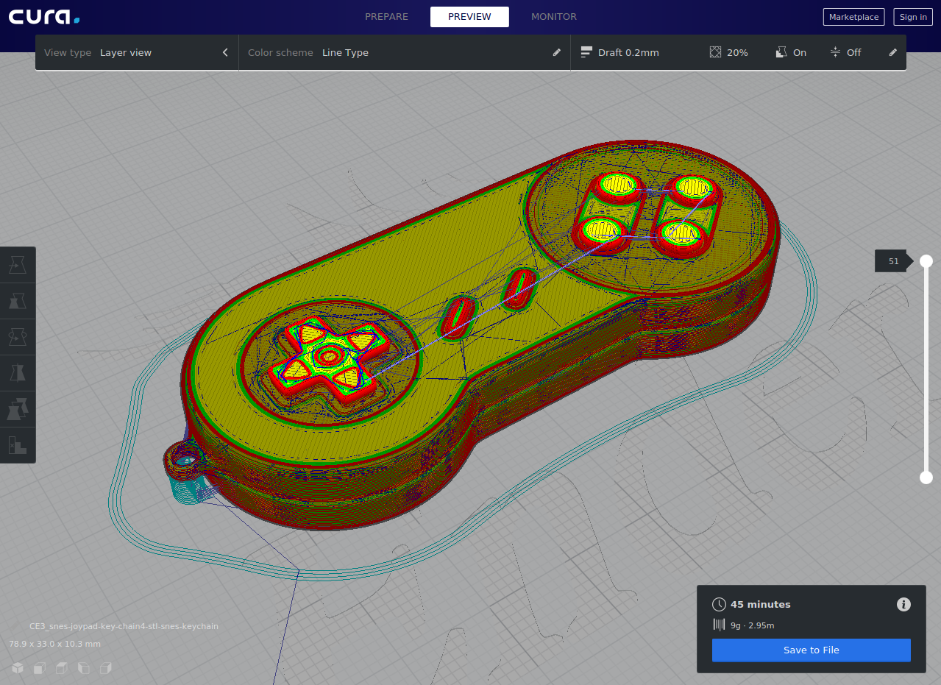Open the Marketplace
The image size is (941, 685).
[x=853, y=17]
